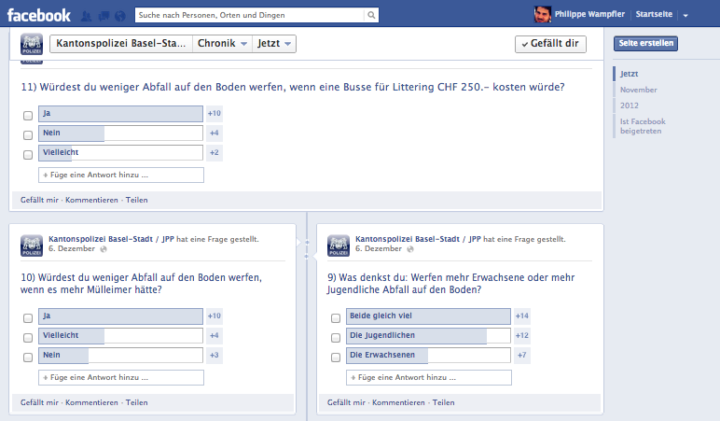This screenshot has width=720, height=421.
Task: Open the Chronik dropdown
Action: click(x=221, y=44)
